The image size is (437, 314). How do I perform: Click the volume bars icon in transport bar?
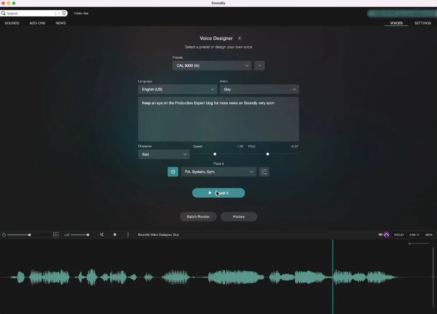67,234
